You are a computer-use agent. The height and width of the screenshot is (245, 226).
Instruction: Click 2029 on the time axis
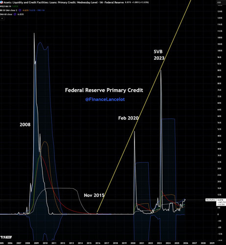[x=212, y=243]
